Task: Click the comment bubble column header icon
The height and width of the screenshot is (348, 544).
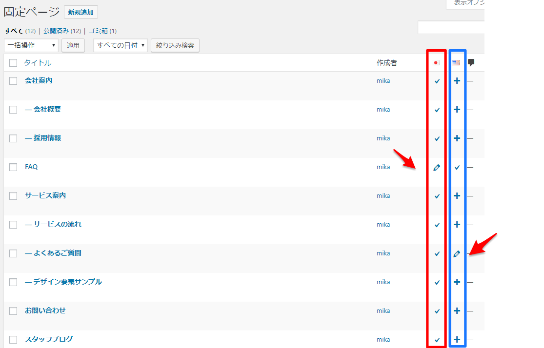Action: click(x=471, y=63)
